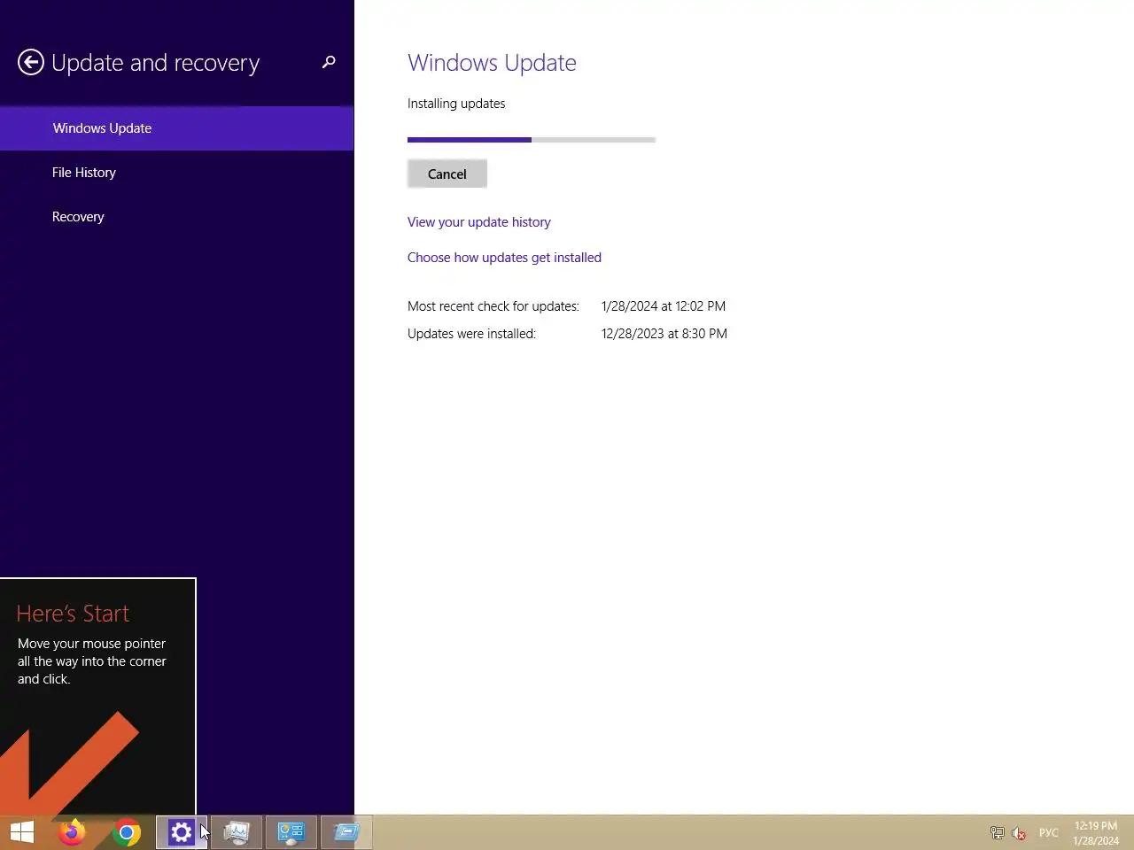
Task: Select the PC settings gear taskbar icon
Action: pyautogui.click(x=182, y=832)
